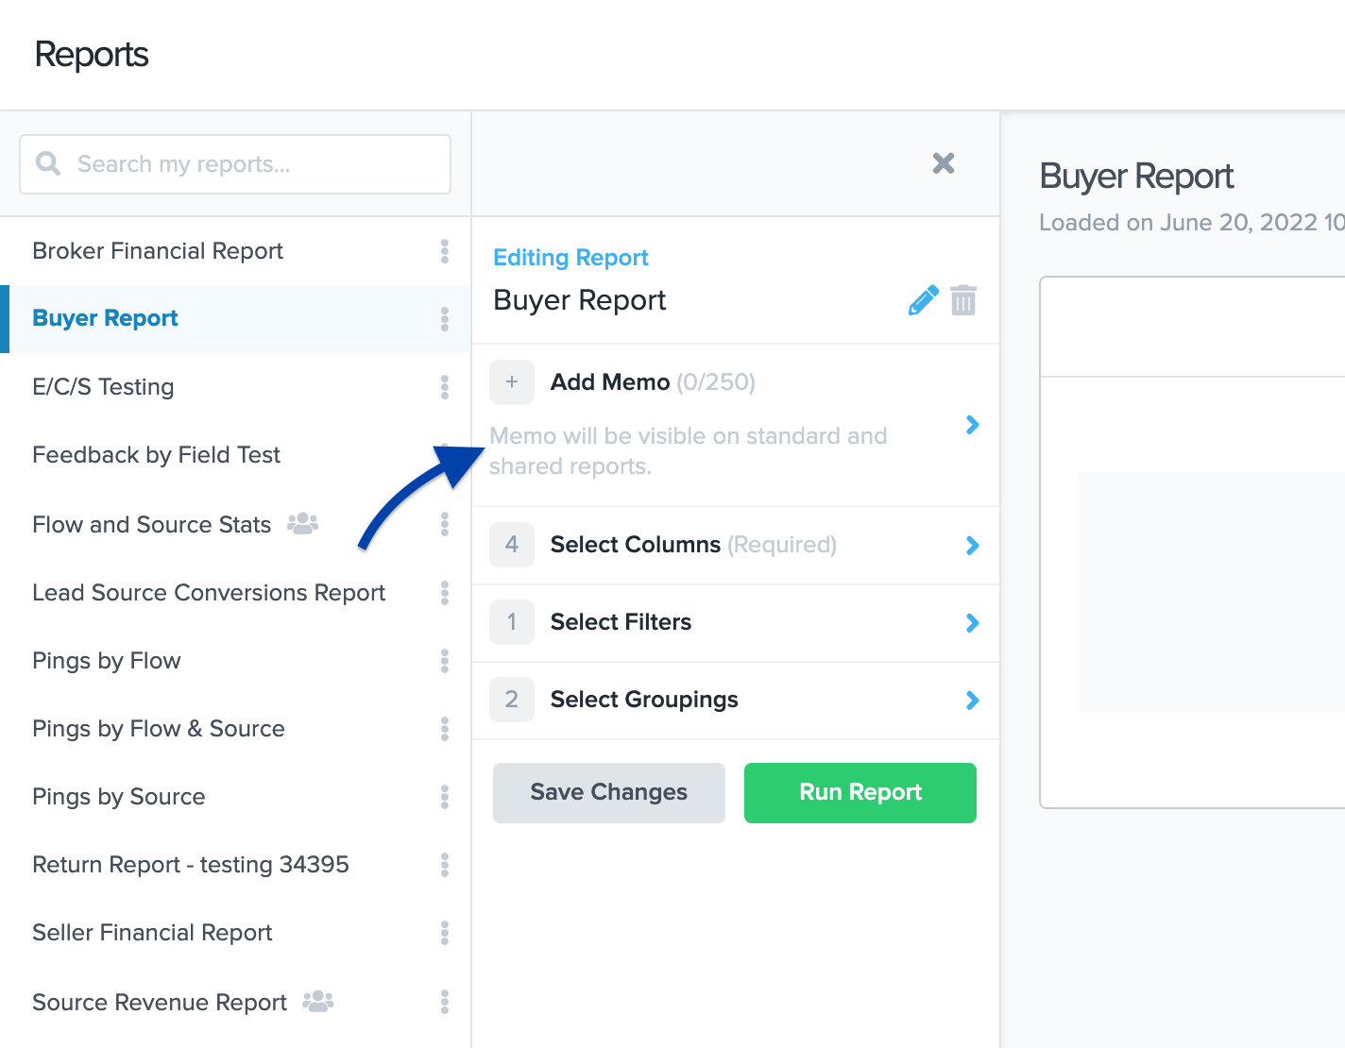The image size is (1345, 1048).
Task: Click the green Run Report button
Action: (860, 793)
